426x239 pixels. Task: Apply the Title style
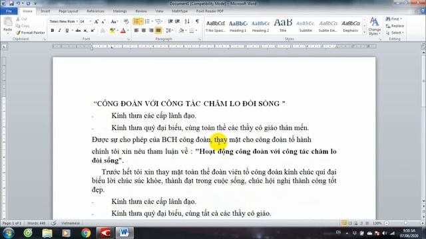coord(283,26)
